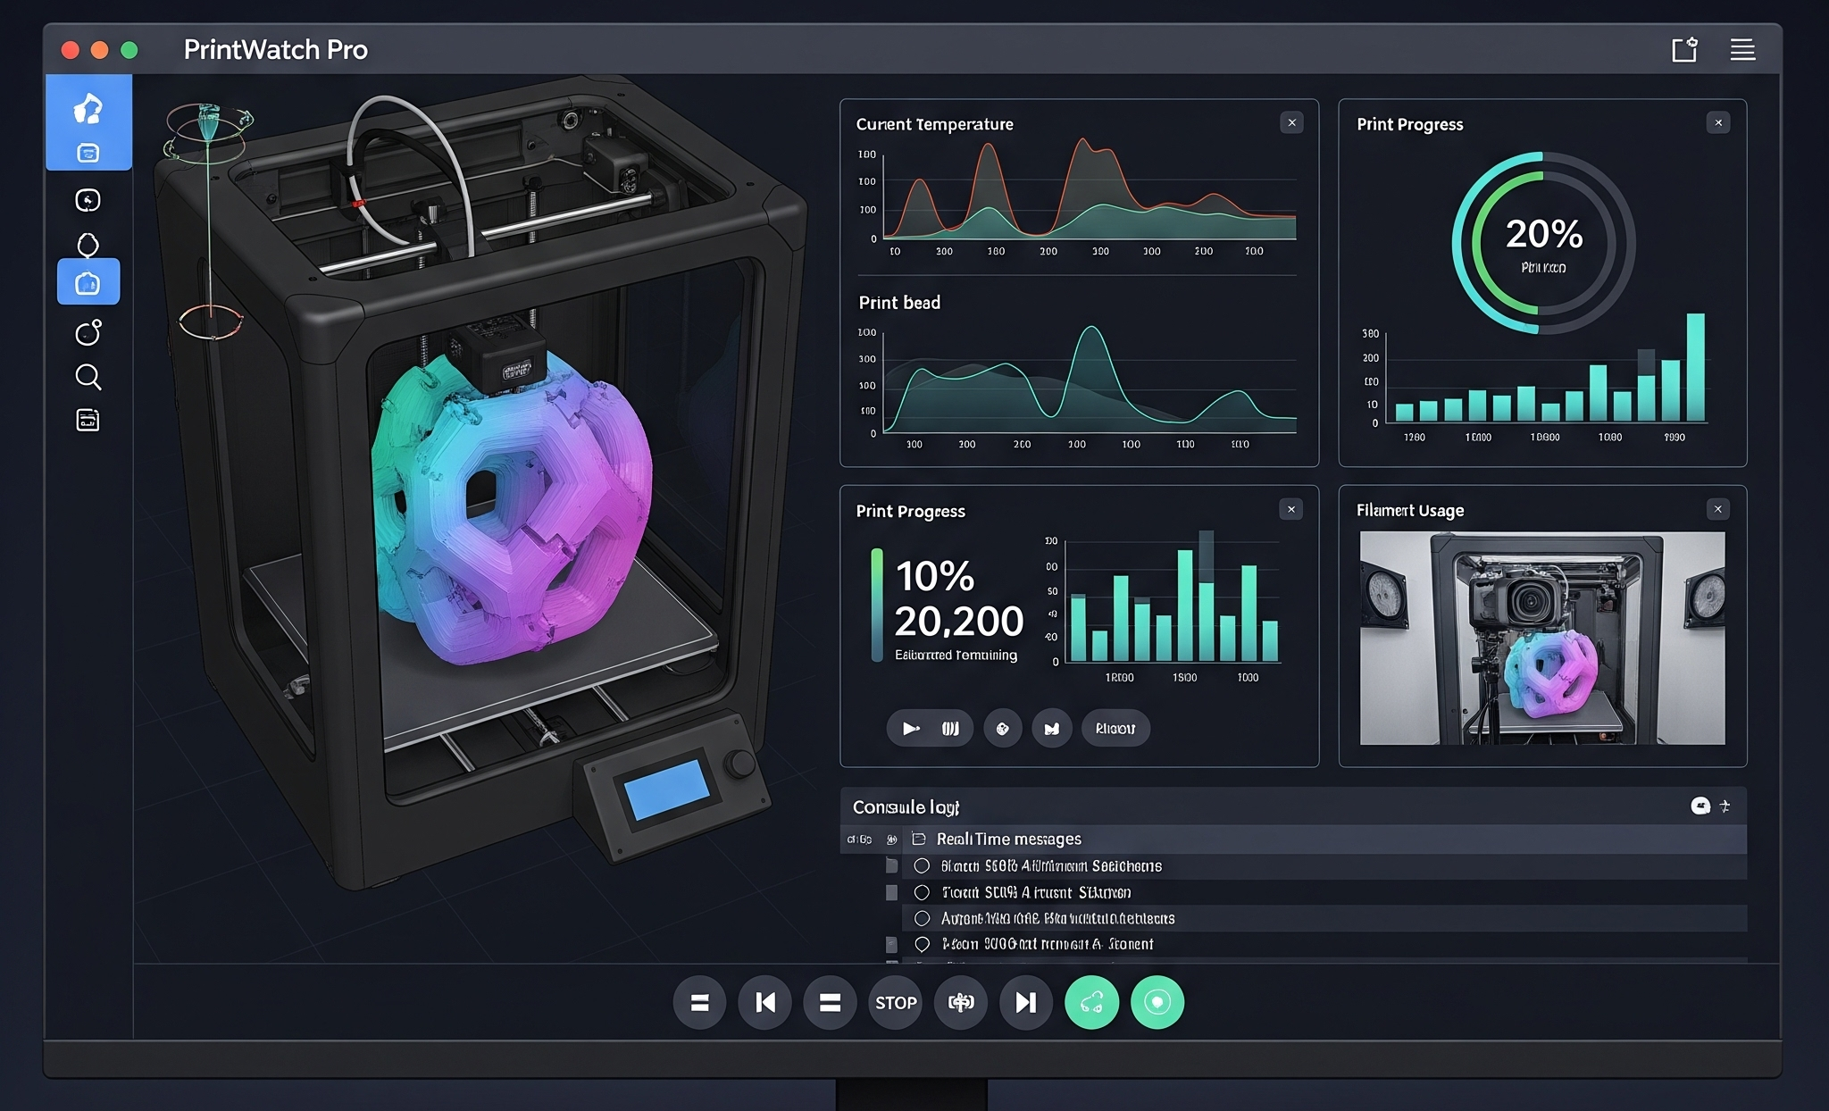Image resolution: width=1829 pixels, height=1111 pixels.
Task: Click the 20% circular progress ring
Action: click(1543, 243)
